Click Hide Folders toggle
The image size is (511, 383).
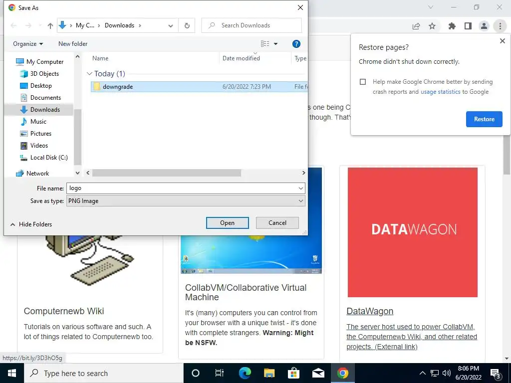31,224
